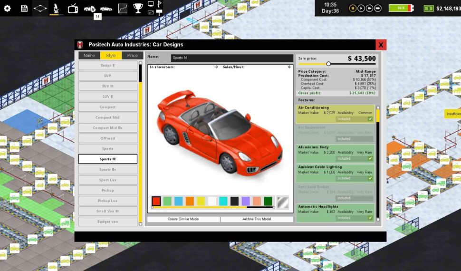Open the graph statistics icon
Screen dimensions: 461x271
click(x=123, y=8)
